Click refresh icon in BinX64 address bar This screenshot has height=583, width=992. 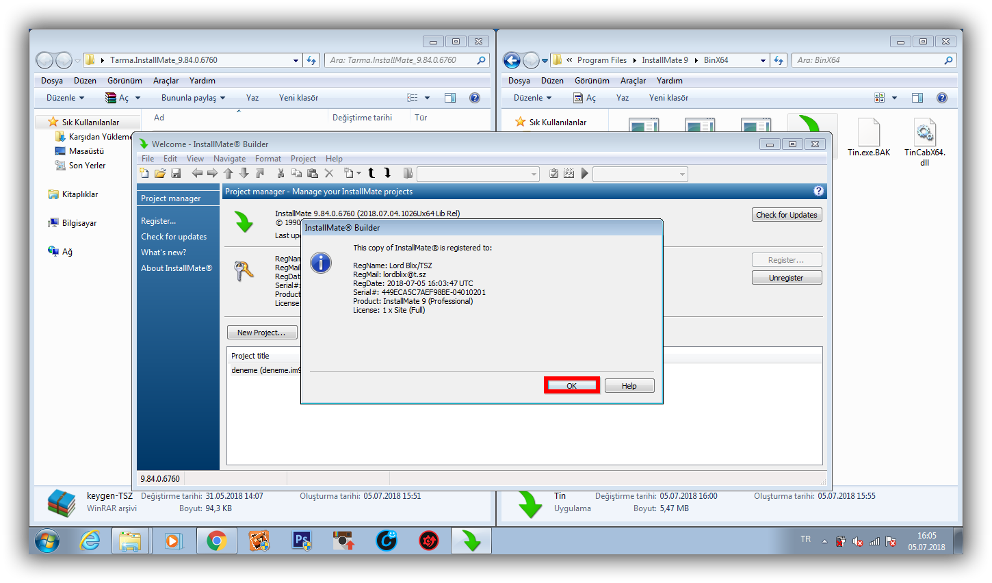[779, 60]
